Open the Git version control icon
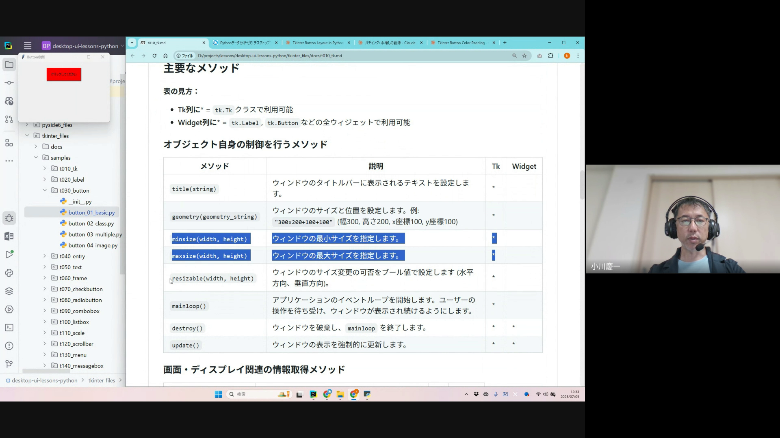 coord(9,364)
